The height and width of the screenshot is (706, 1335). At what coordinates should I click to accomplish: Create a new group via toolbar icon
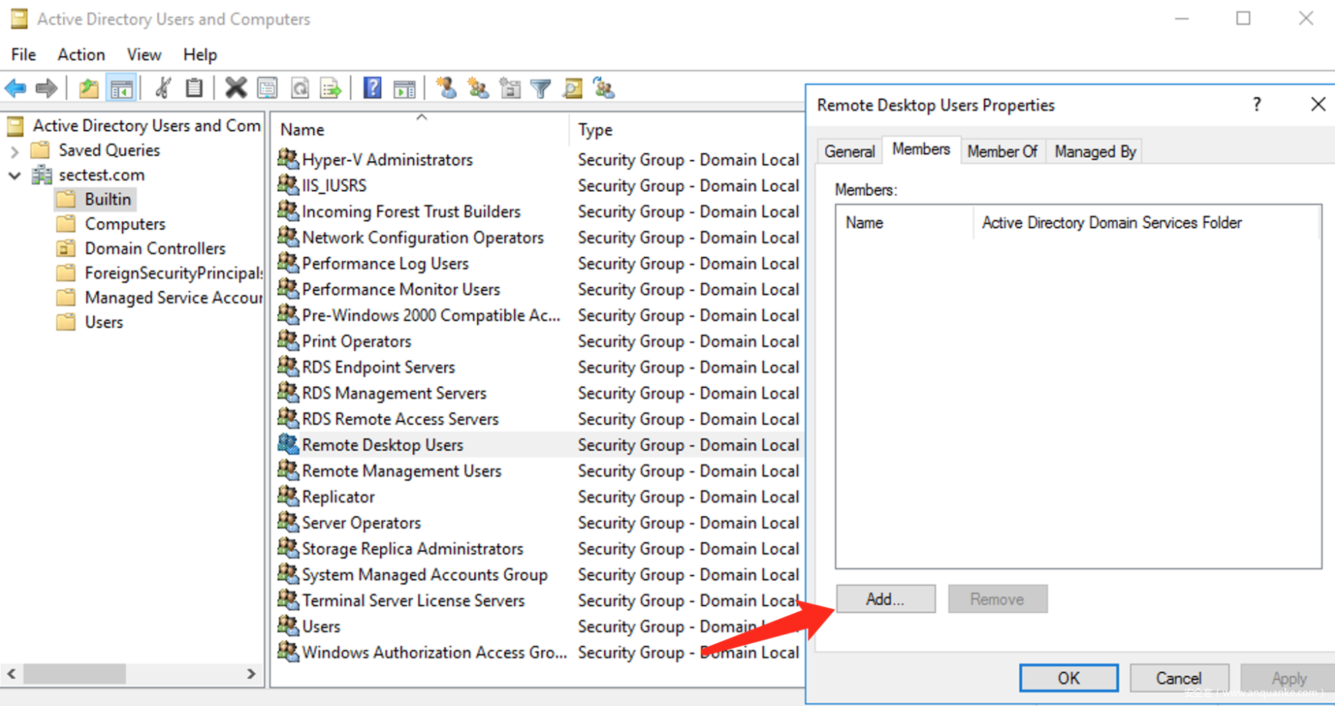tap(478, 89)
